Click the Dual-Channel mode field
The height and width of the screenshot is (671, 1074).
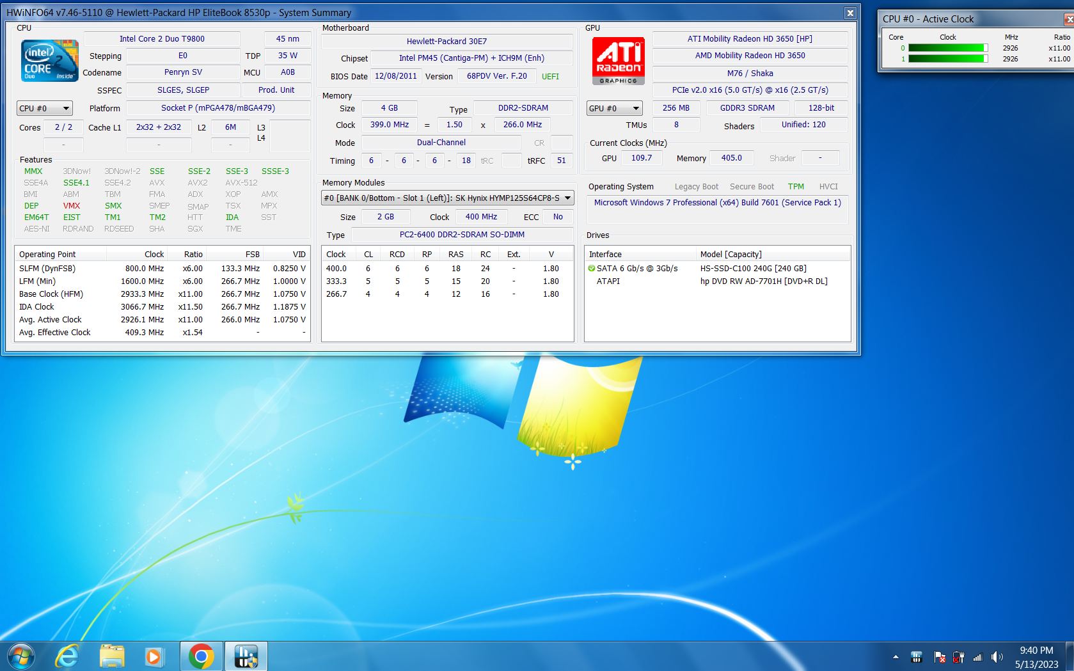[441, 143]
